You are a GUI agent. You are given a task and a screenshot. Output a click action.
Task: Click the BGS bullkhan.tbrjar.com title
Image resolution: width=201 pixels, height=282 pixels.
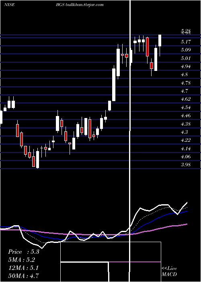[80, 5]
